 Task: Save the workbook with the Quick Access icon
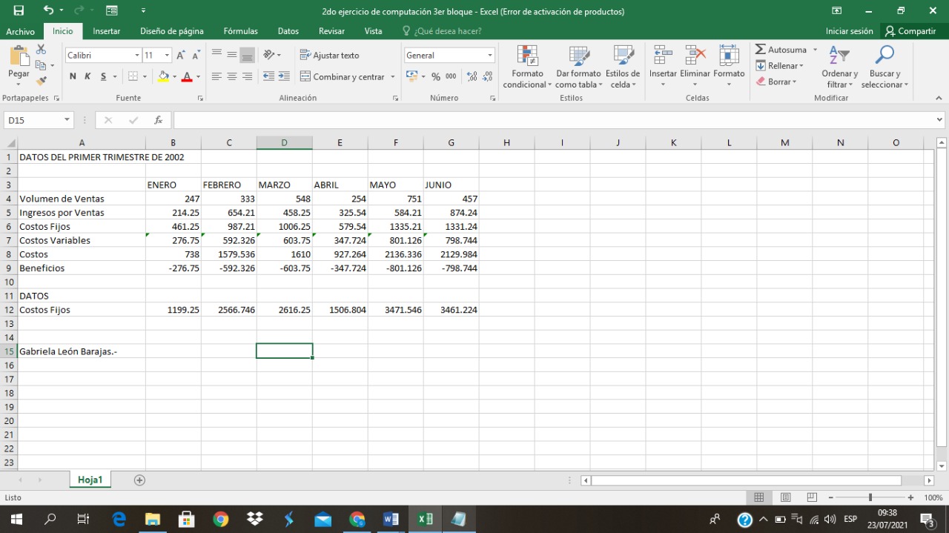tap(19, 11)
